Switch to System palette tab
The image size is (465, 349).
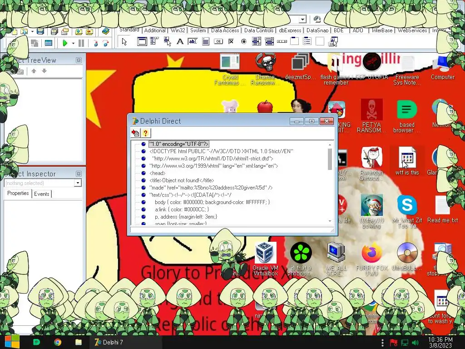click(x=198, y=30)
